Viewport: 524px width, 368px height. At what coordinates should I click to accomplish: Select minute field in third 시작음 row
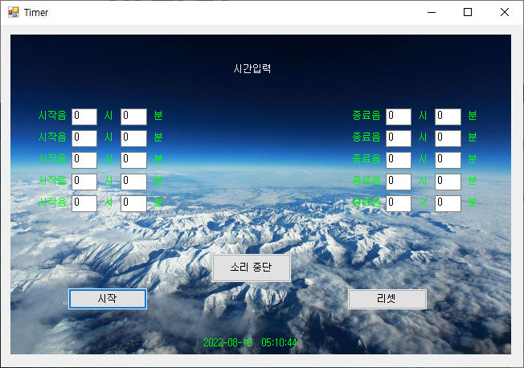(x=133, y=160)
